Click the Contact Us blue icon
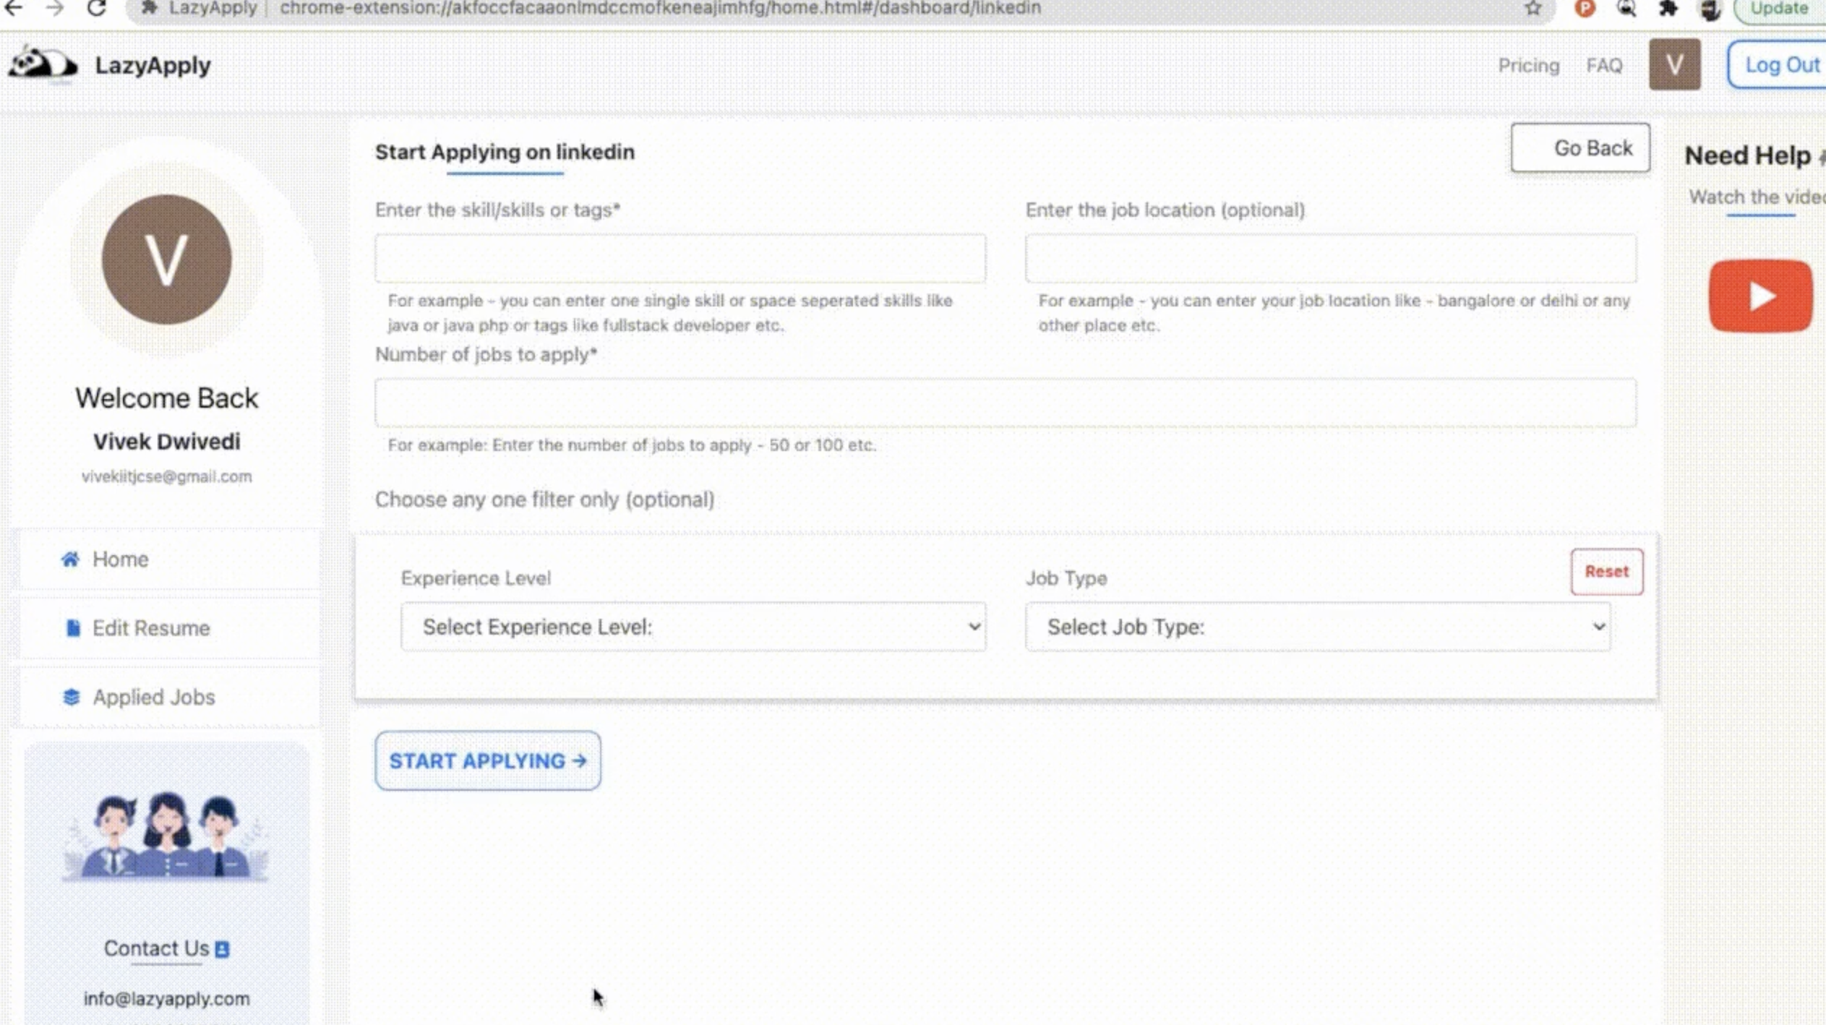 (222, 949)
